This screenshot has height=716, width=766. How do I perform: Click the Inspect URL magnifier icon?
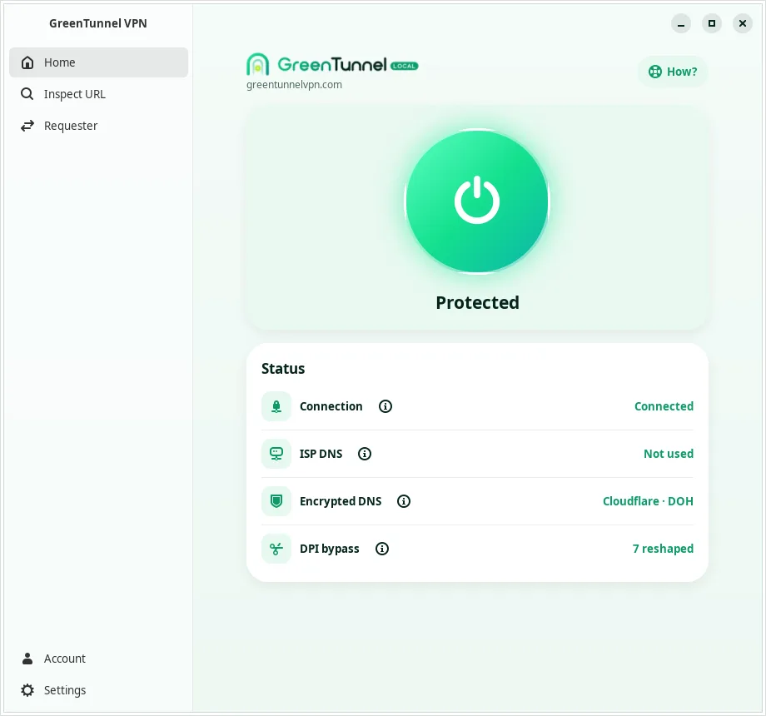click(x=27, y=94)
